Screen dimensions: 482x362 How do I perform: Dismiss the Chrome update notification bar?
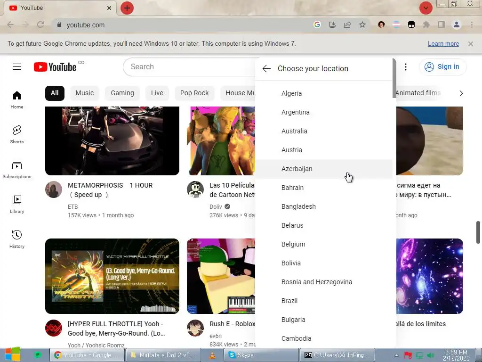tap(471, 44)
